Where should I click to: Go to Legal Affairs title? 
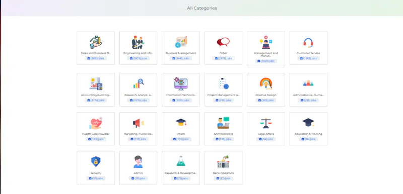click(266, 134)
